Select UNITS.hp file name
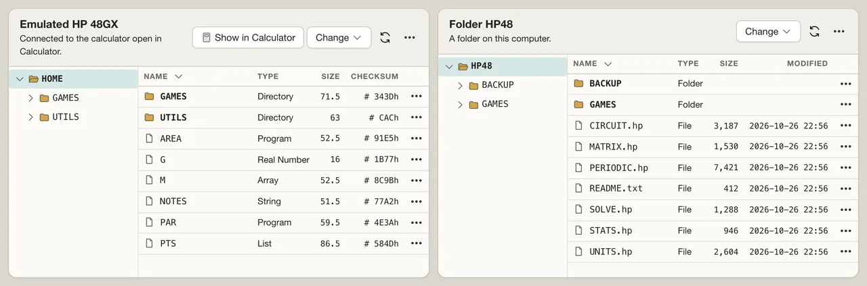The height and width of the screenshot is (286, 867). pyautogui.click(x=611, y=252)
